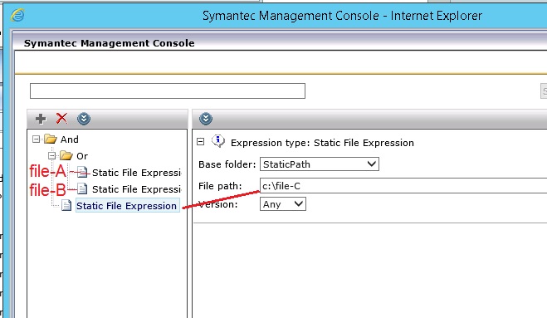547x318 pixels.
Task: Click the plus add expression icon
Action: 41,119
